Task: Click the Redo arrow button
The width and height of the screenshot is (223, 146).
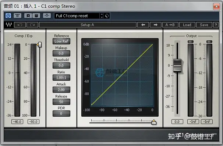Action: (32, 25)
